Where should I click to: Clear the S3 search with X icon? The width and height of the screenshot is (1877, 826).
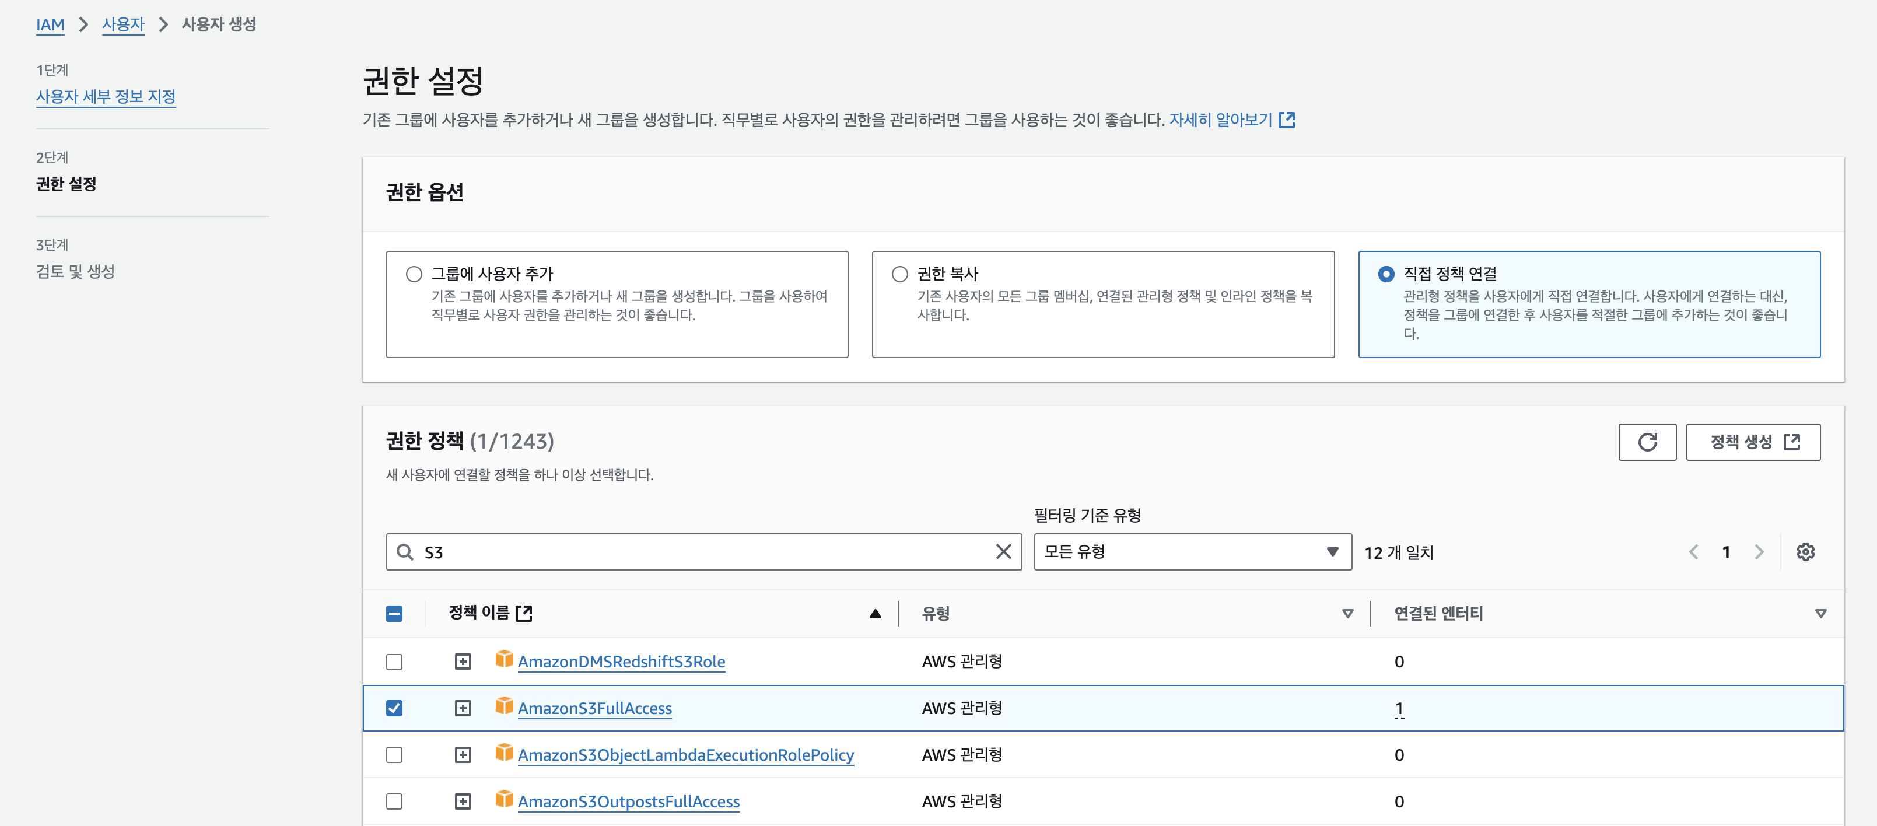[1003, 552]
